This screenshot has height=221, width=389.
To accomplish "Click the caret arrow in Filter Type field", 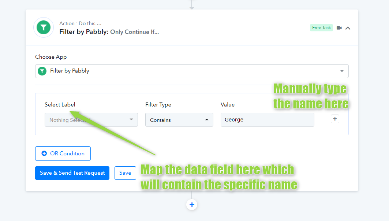I will pyautogui.click(x=207, y=120).
